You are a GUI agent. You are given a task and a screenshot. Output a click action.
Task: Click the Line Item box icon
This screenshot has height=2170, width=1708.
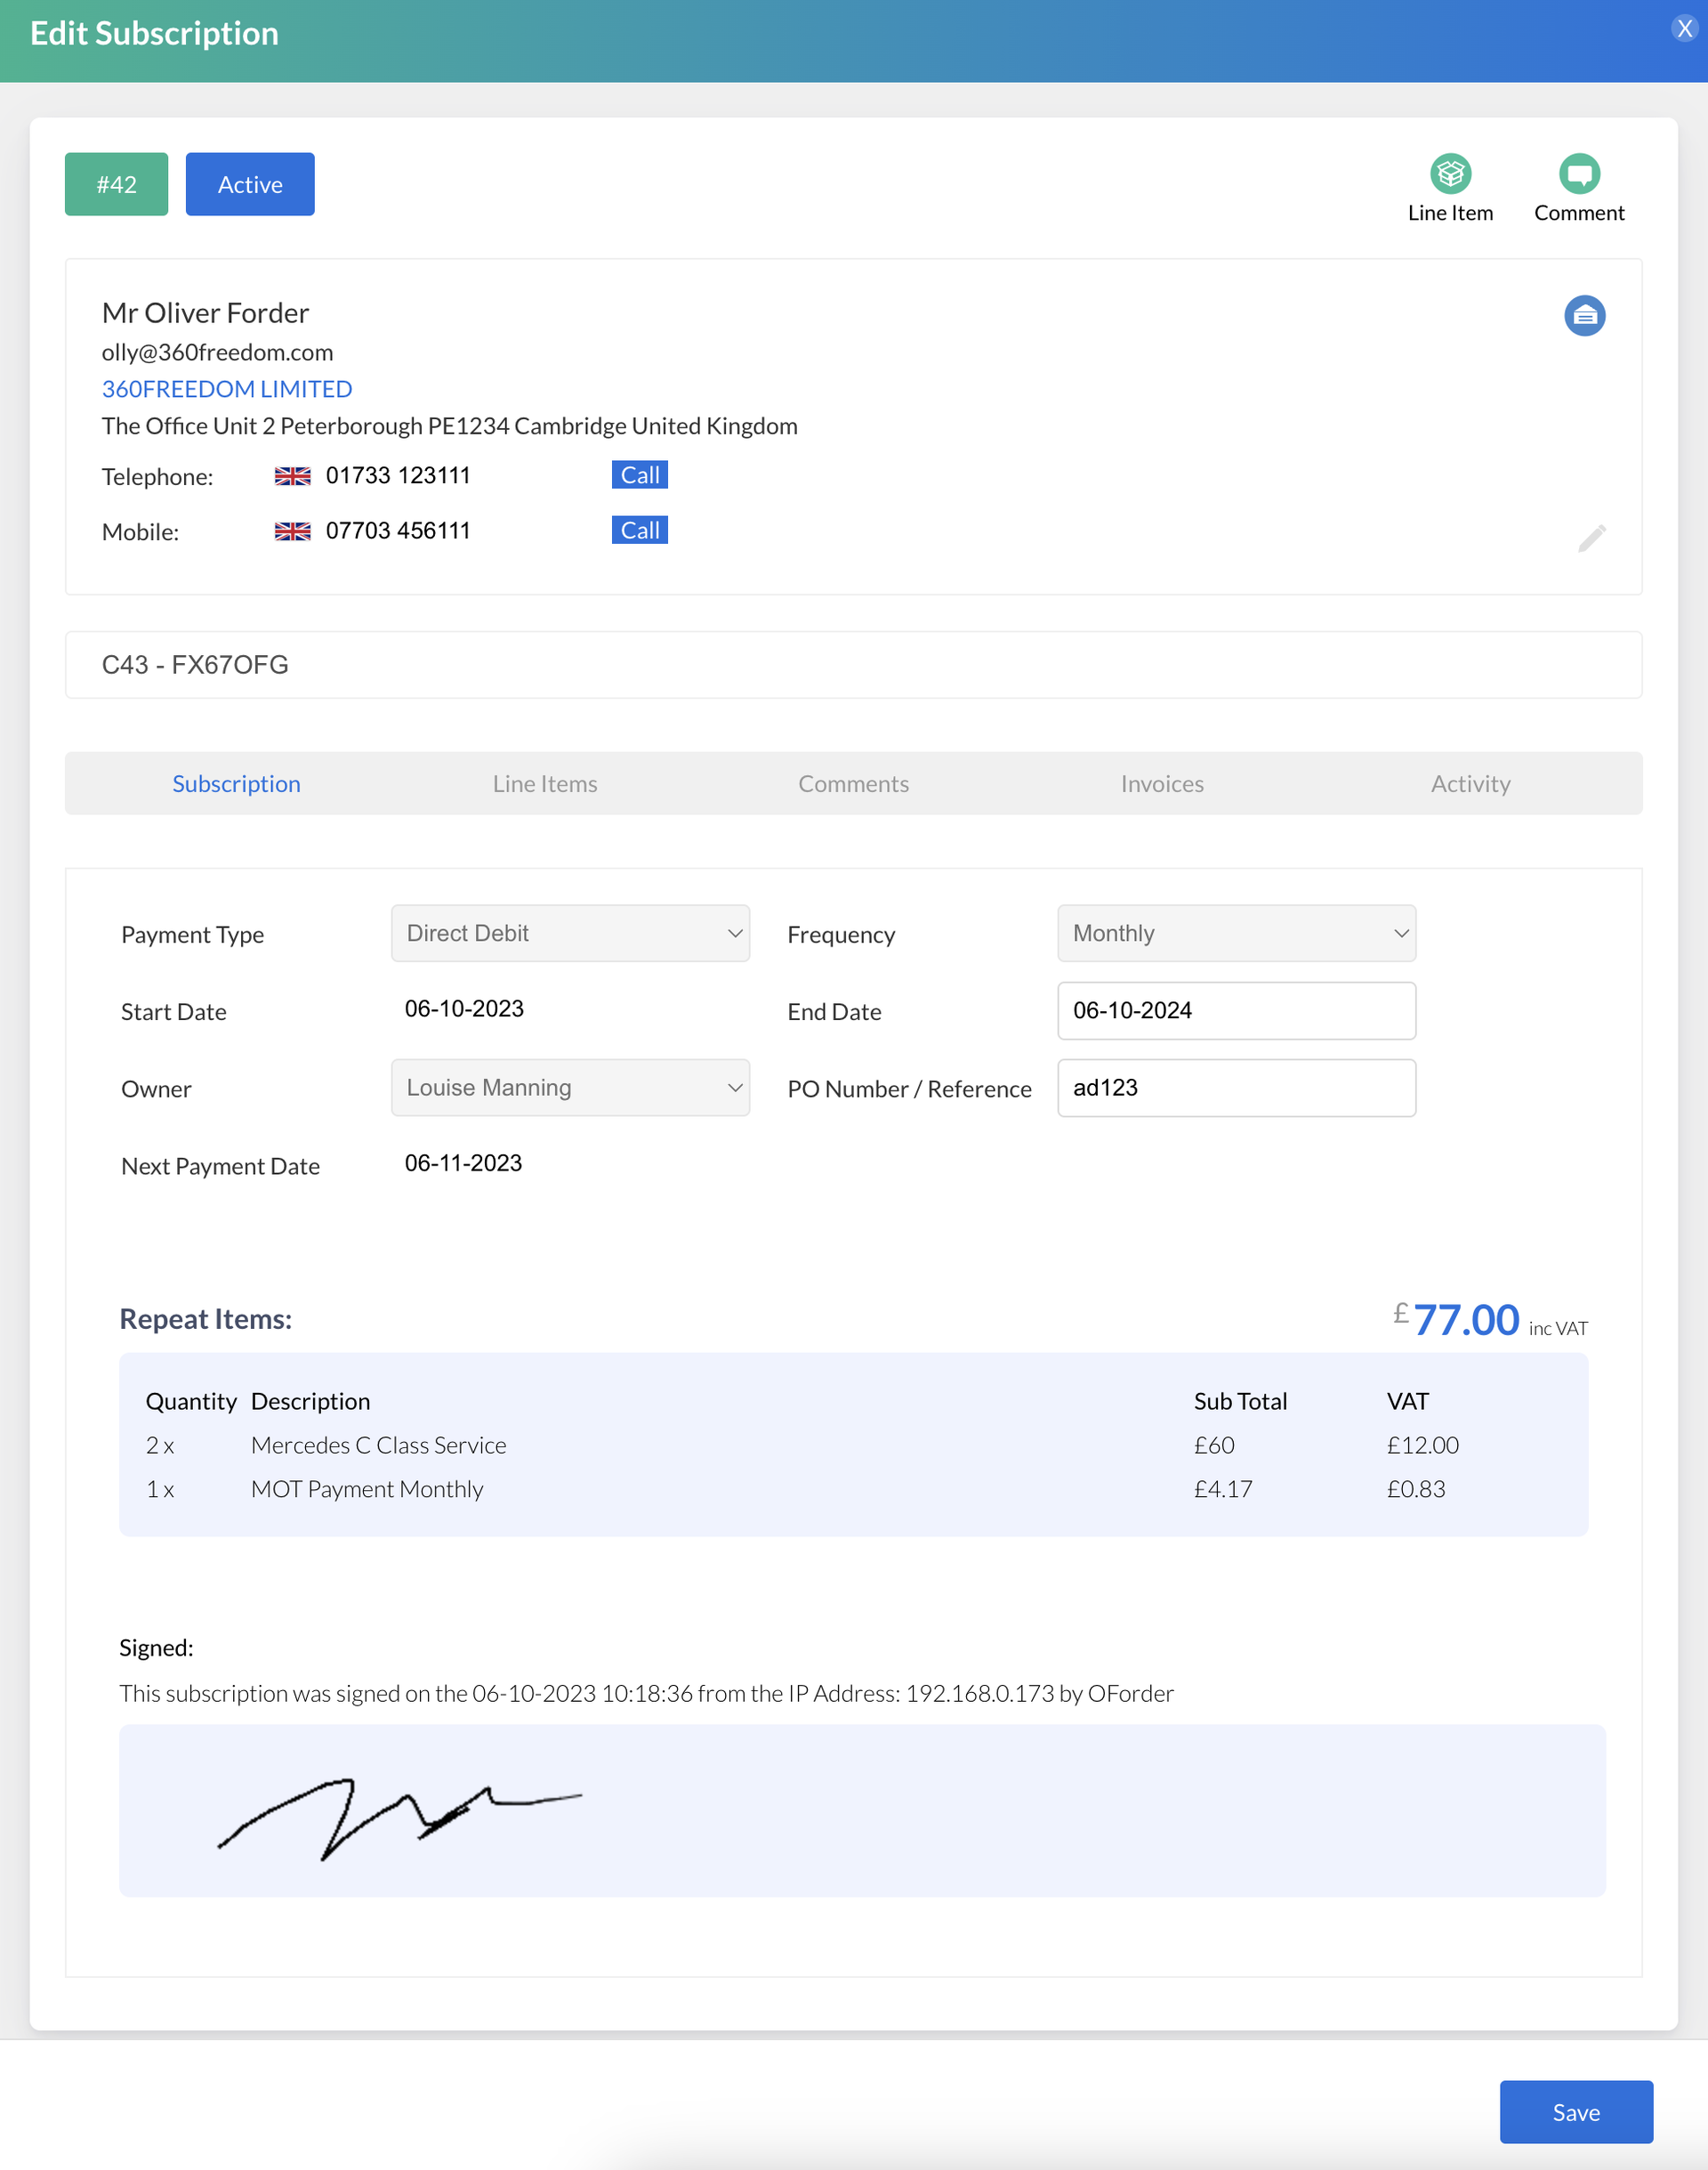[1450, 174]
